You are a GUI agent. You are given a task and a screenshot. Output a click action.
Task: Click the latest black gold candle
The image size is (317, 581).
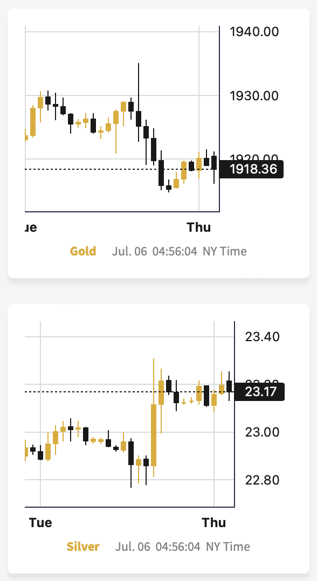click(x=214, y=163)
